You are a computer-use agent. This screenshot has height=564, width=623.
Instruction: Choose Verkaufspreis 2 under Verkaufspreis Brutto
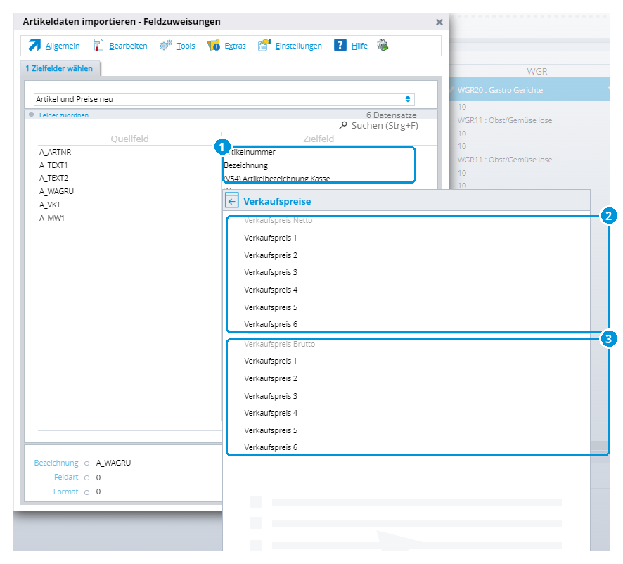pyautogui.click(x=271, y=378)
